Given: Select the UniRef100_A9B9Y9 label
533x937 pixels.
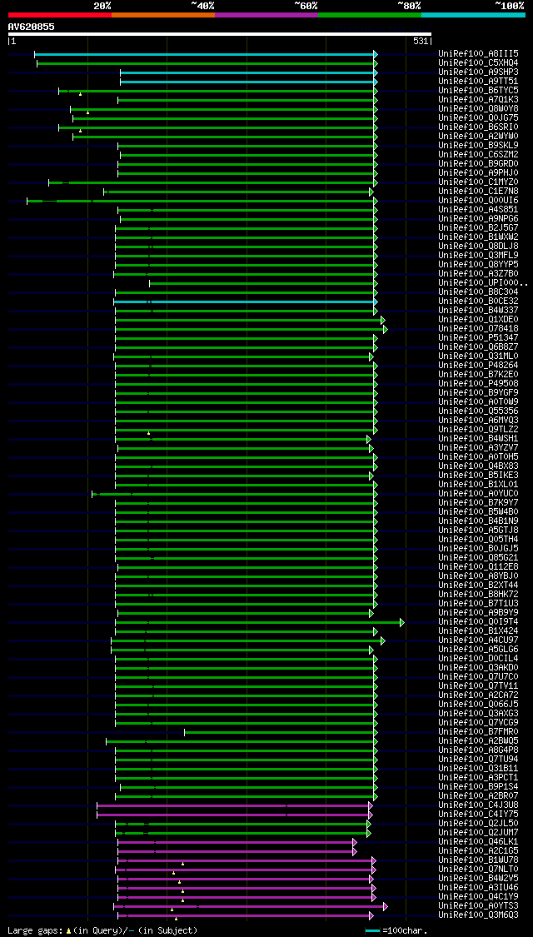Looking at the screenshot, I should click(478, 612).
